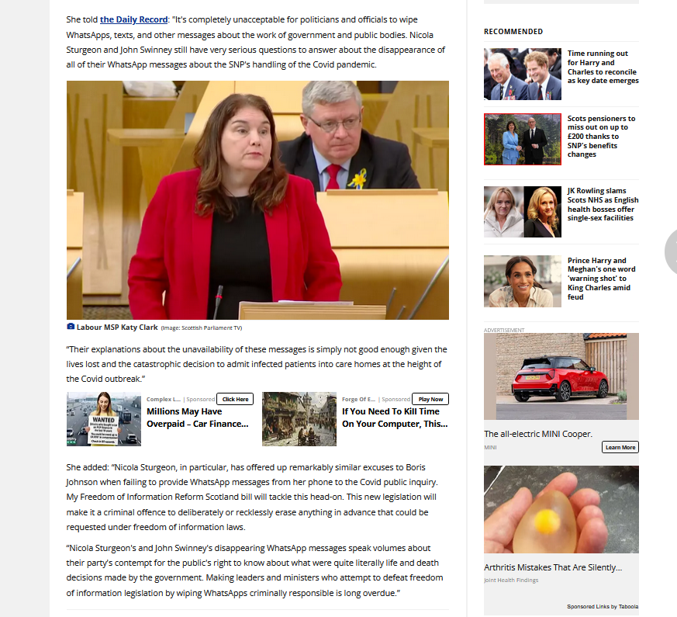The height and width of the screenshot is (617, 677).
Task: Open JK Rowling slams Scots NHS headline
Action: point(603,204)
